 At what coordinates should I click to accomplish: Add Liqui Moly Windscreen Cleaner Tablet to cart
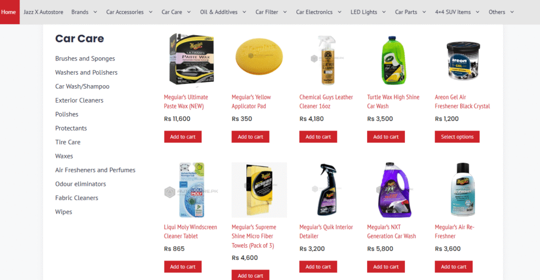click(x=182, y=267)
